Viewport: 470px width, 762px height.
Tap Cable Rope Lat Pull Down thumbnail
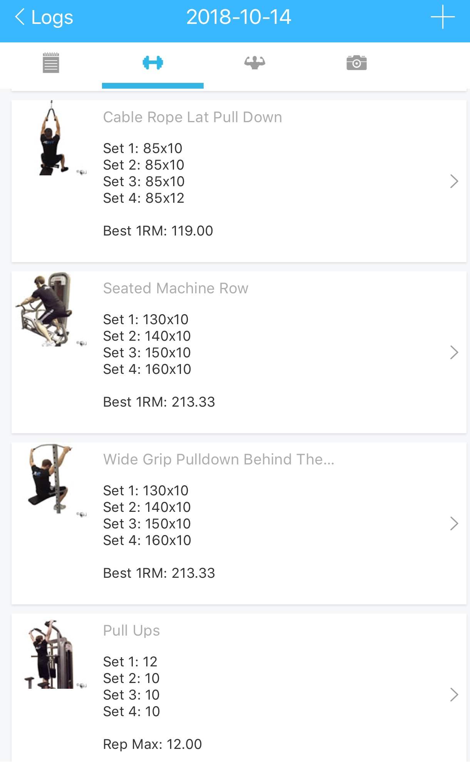(52, 139)
